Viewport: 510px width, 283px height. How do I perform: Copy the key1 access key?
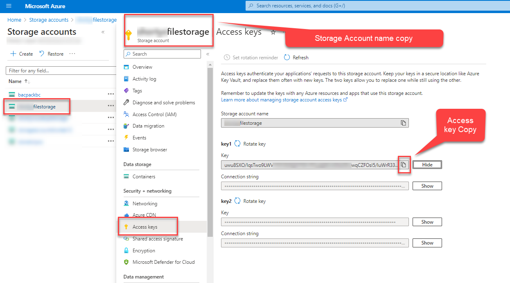pos(404,164)
